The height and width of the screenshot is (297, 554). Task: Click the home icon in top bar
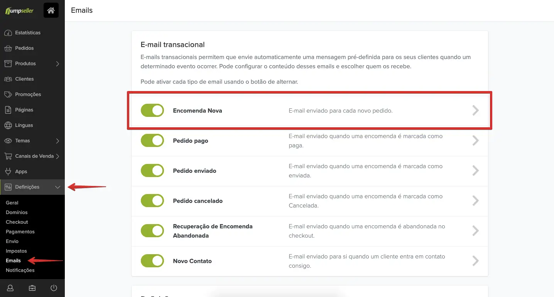point(51,11)
